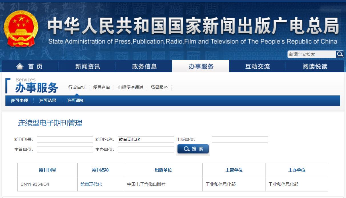Click the 主管单位 table column header

[x=234, y=170]
